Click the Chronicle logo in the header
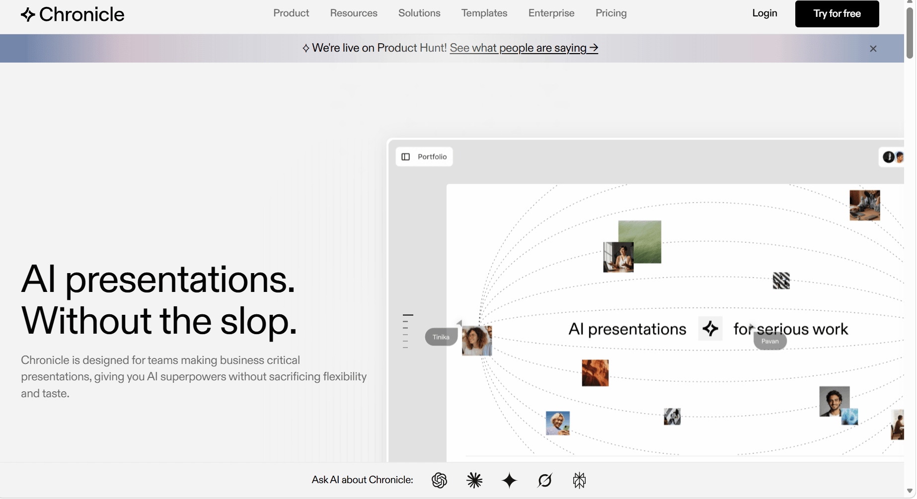The height and width of the screenshot is (499, 917). tap(73, 14)
